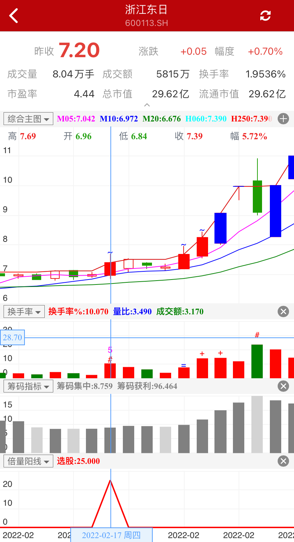Tap the back arrow in header
294x542 pixels.
pos(13,16)
